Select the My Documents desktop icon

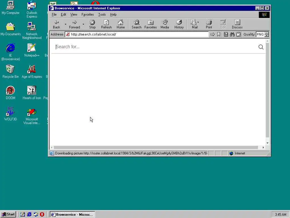coord(10,29)
